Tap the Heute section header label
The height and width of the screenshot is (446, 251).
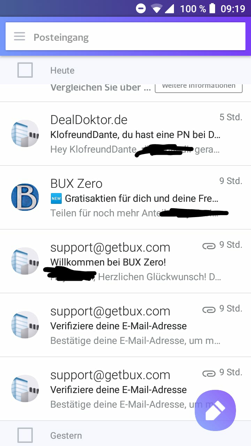62,70
